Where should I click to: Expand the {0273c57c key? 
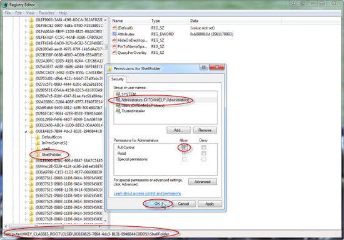coord(26,84)
